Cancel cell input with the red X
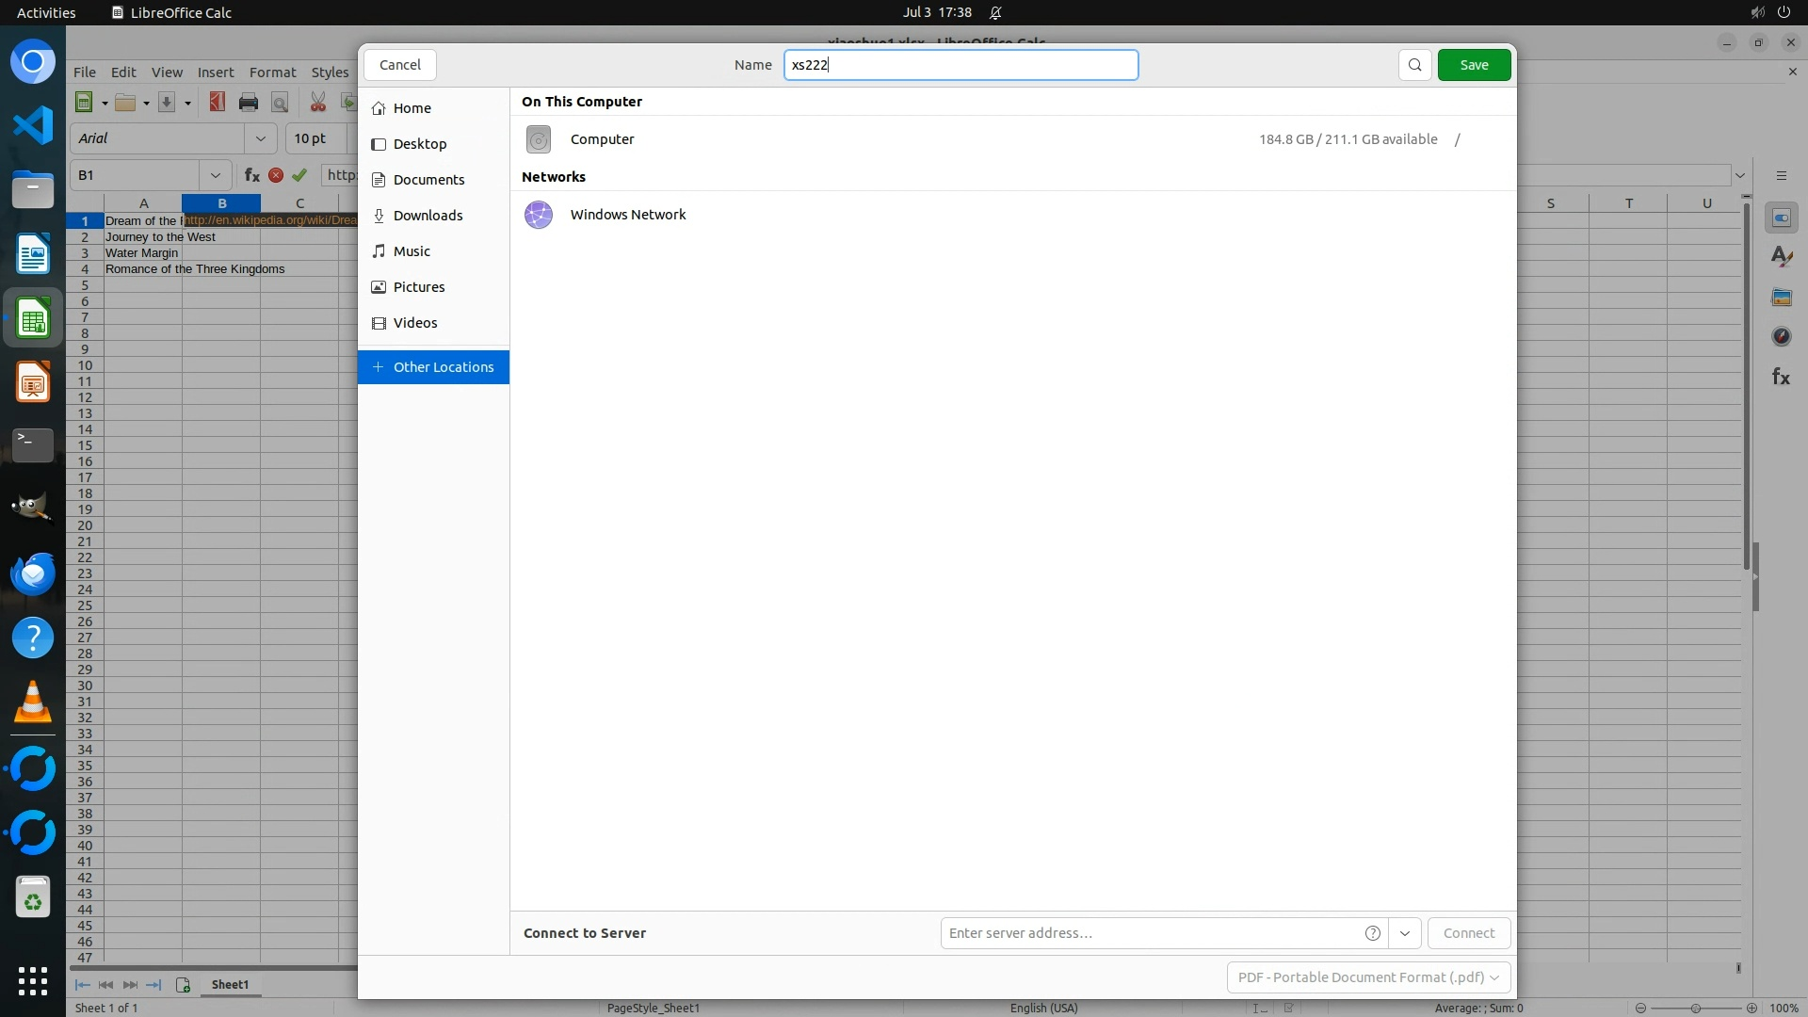Image resolution: width=1808 pixels, height=1017 pixels. pos(276,175)
